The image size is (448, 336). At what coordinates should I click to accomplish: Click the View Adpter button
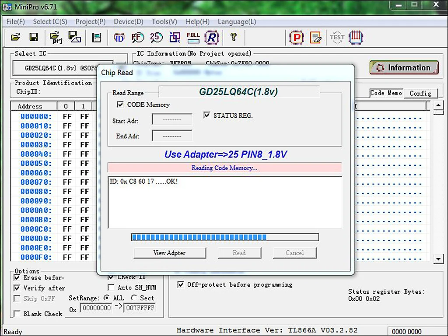(169, 253)
